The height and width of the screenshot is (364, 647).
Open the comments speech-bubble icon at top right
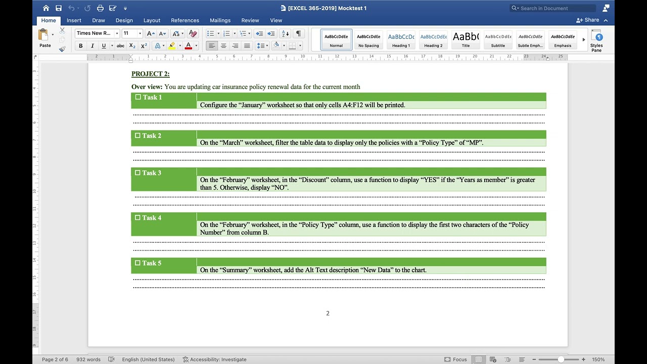(x=606, y=8)
